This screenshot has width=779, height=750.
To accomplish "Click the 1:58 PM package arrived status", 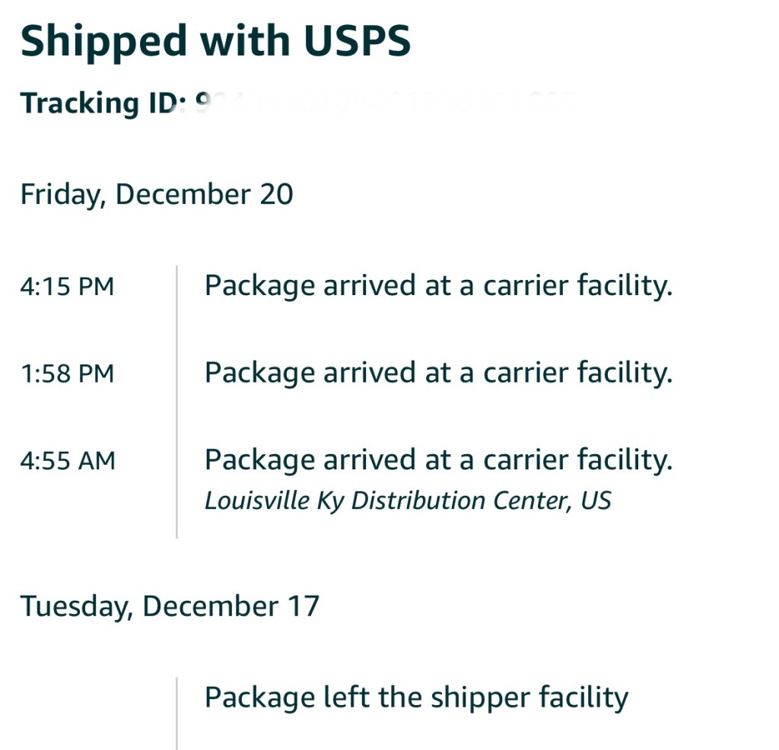I will [x=438, y=373].
